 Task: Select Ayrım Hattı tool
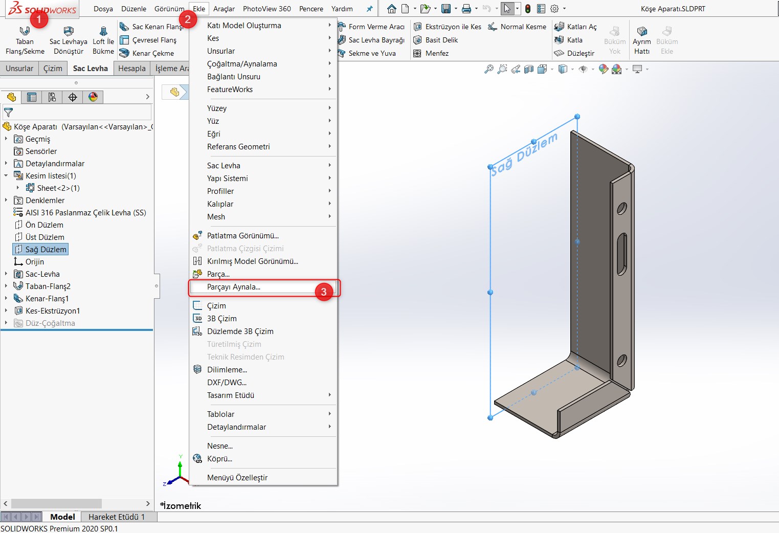(x=641, y=40)
